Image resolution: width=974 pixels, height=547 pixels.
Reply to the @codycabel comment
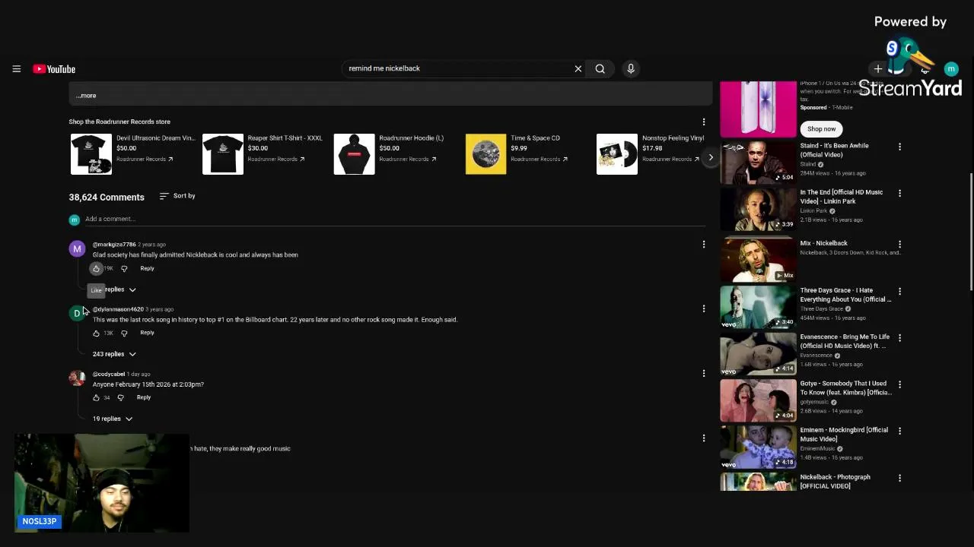(144, 397)
